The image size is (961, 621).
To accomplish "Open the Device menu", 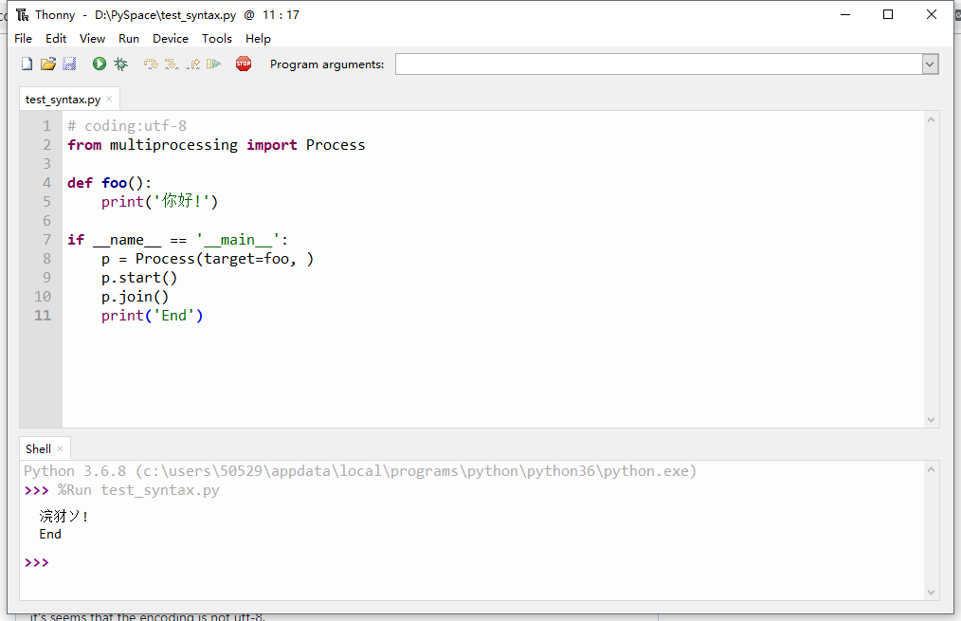I will pos(171,38).
